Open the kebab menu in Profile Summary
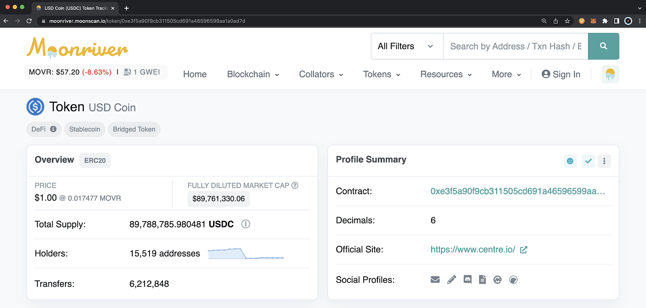646x308 pixels. [x=604, y=161]
